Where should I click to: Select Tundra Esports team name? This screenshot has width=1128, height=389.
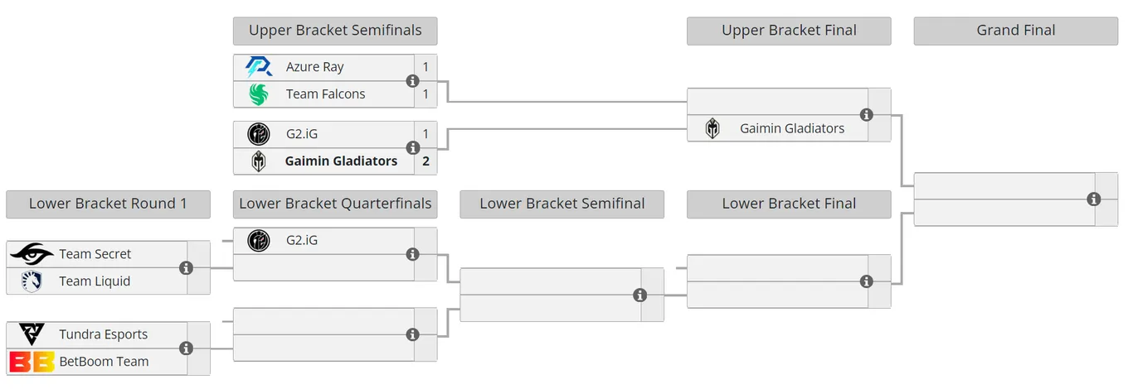coord(104,334)
